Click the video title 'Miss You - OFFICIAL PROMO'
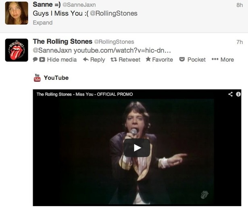The height and width of the screenshot is (209, 248). pos(85,94)
